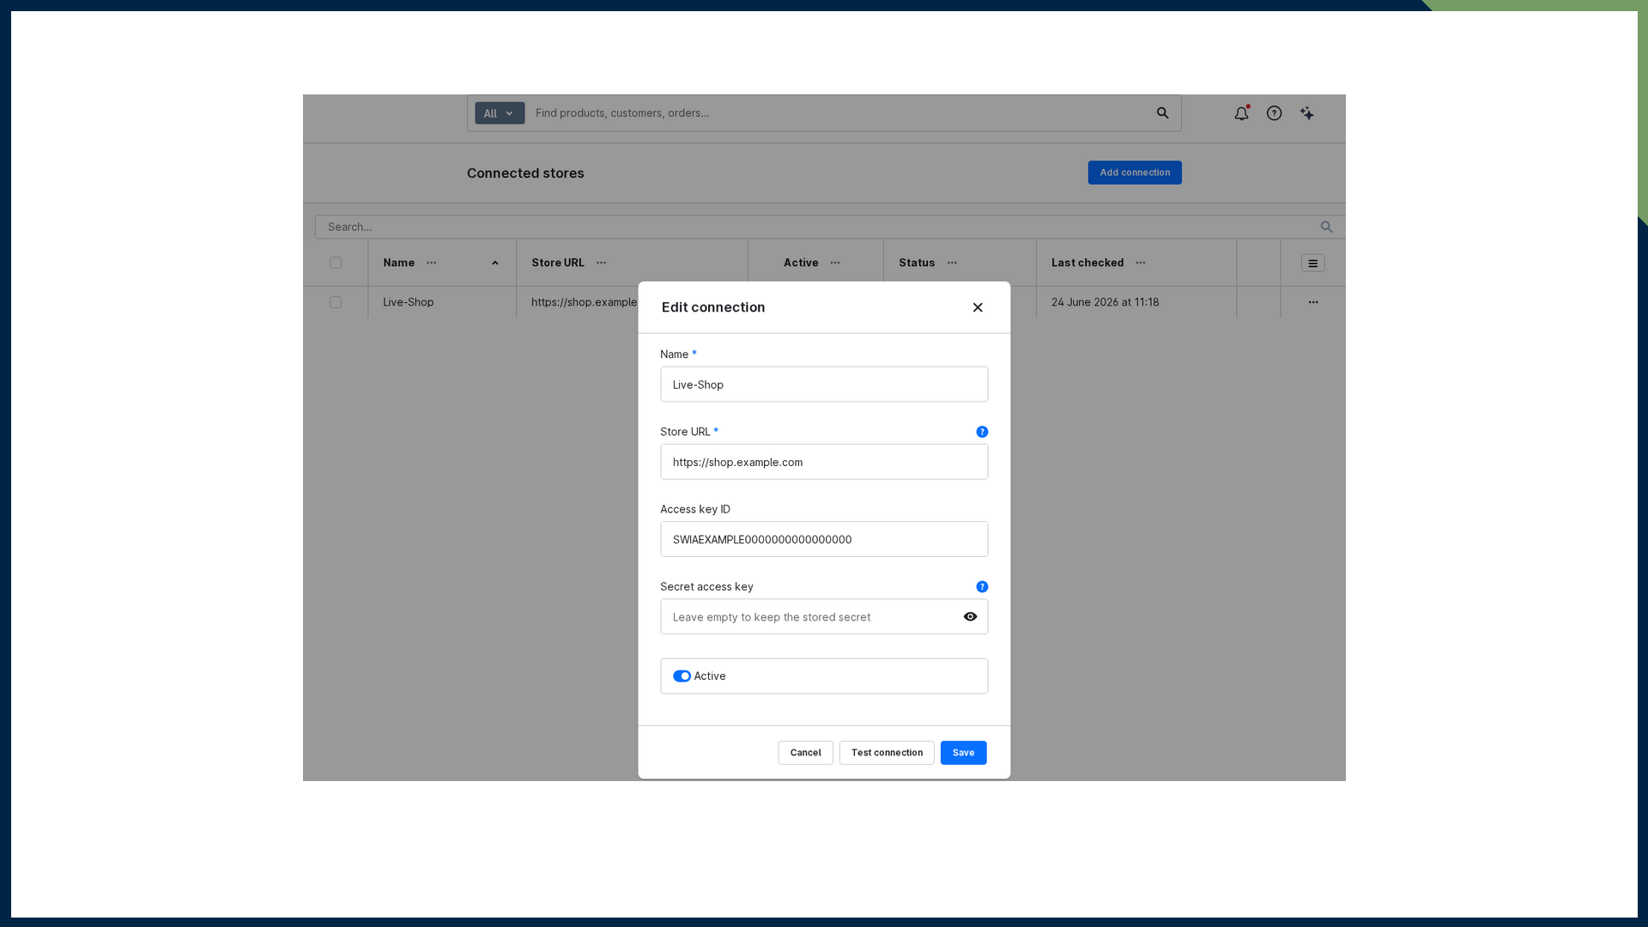The width and height of the screenshot is (1648, 927).
Task: Toggle the Active switch off
Action: point(682,676)
